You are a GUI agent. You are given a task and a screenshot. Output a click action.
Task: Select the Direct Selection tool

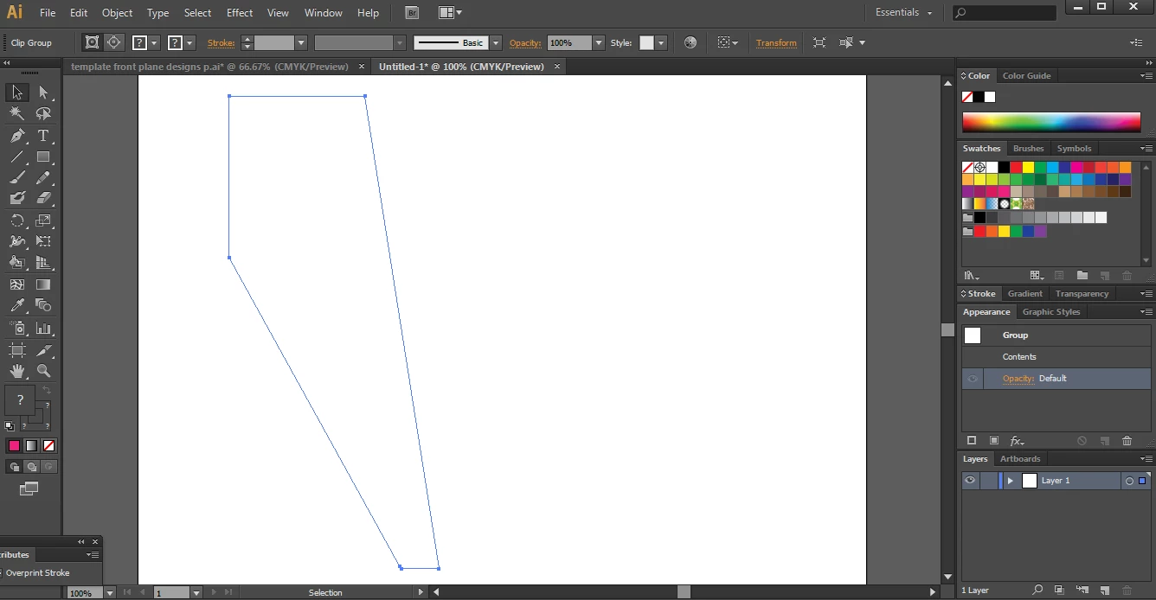tap(43, 93)
